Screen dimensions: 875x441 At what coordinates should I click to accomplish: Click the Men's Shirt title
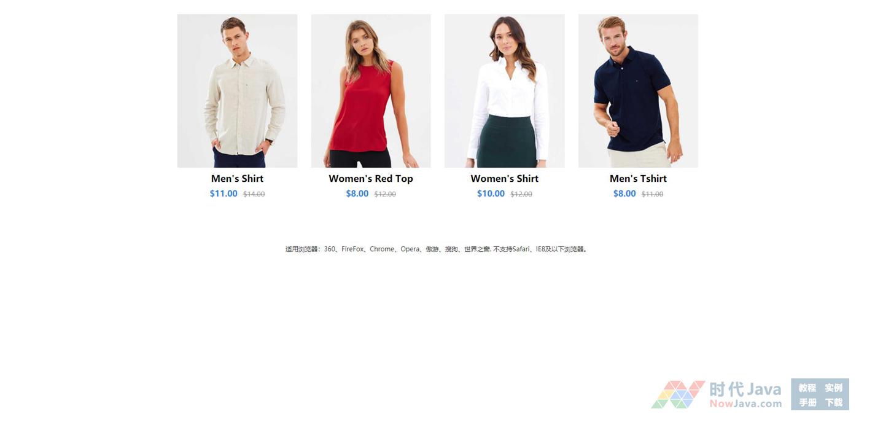point(237,179)
